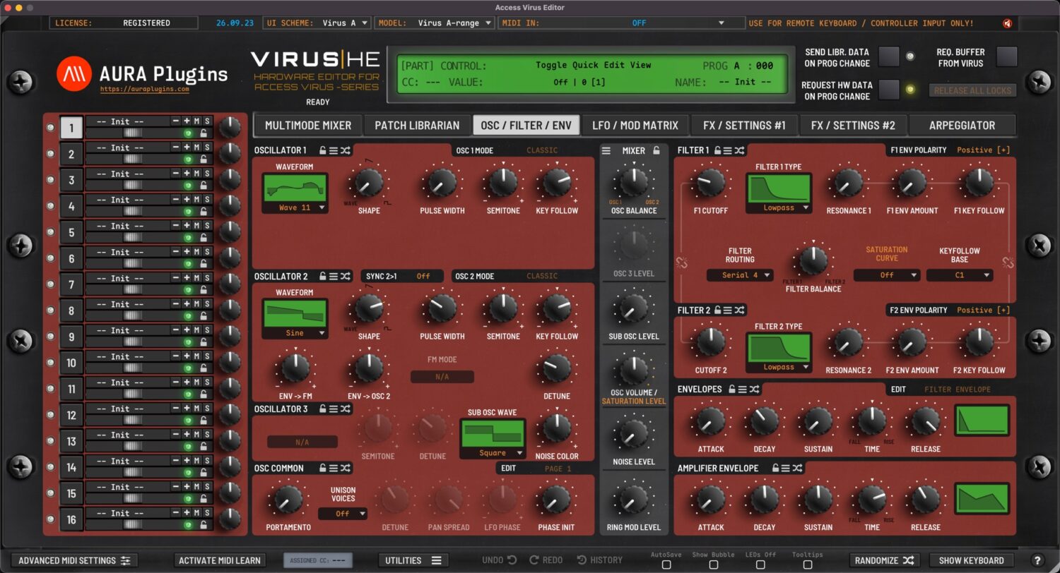Viewport: 1060px width, 573px height.
Task: Toggle Send Libr. Data on Prog Change
Action: click(889, 56)
